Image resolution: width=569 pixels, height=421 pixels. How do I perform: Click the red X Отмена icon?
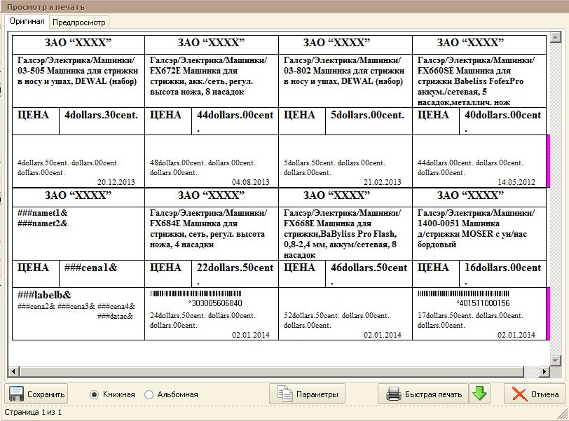519,394
